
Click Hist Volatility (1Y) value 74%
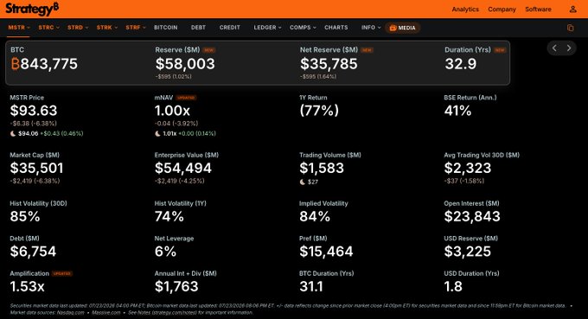click(169, 216)
